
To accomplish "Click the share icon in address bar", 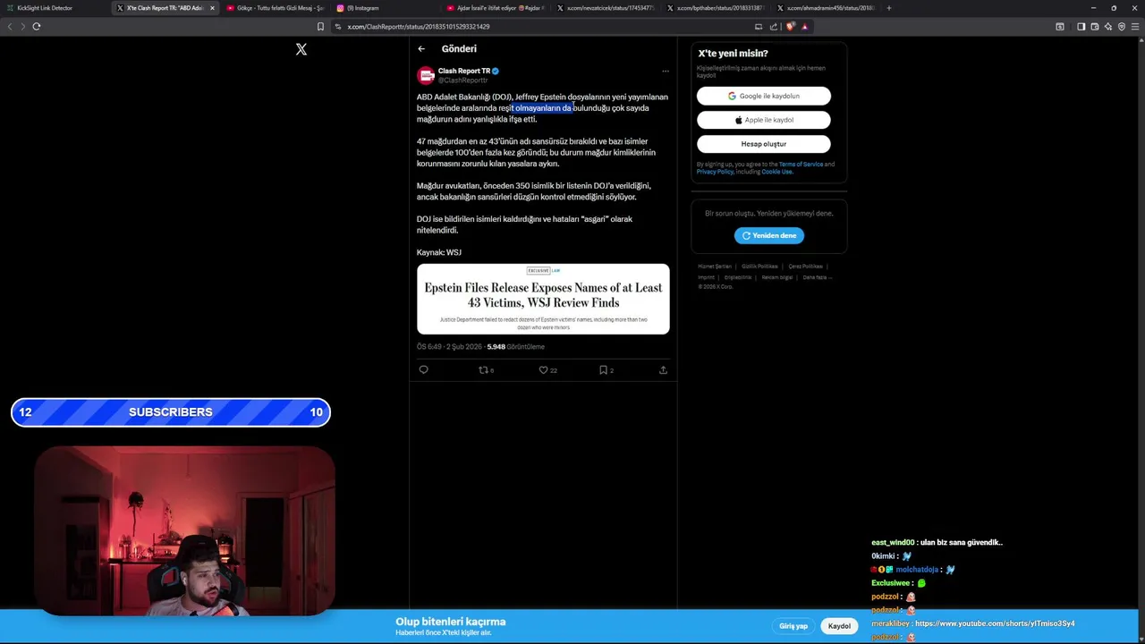I will 774,27.
